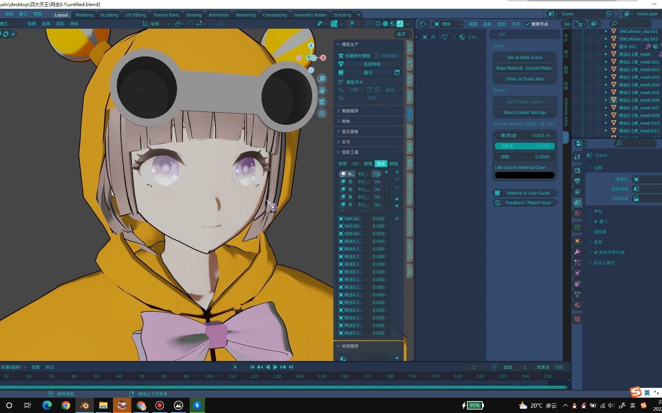Image resolution: width=662 pixels, height=413 pixels.
Task: Click the 1.0000 outline slider
Action: [x=524, y=146]
